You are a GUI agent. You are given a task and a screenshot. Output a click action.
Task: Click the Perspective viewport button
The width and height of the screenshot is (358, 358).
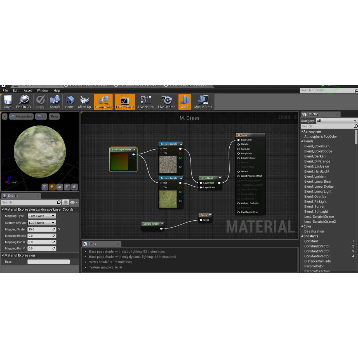(x=21, y=116)
